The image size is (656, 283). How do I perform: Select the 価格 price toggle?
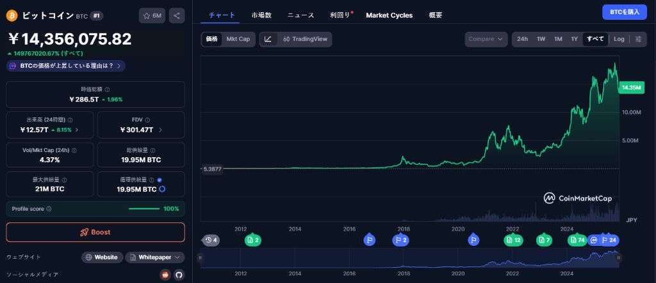tap(211, 39)
